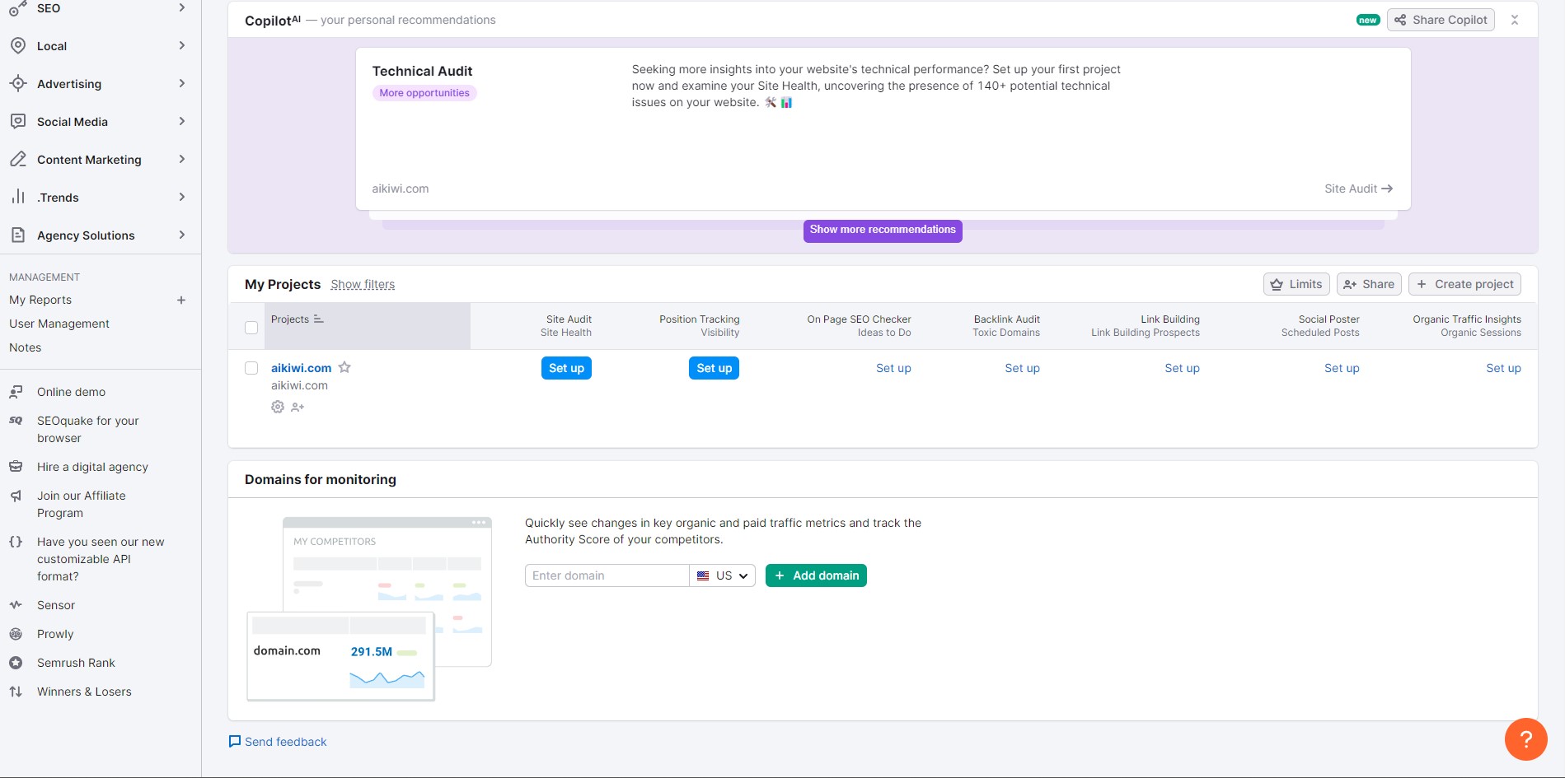Image resolution: width=1565 pixels, height=778 pixels.
Task: Click the More opportunities tag
Action: pyautogui.click(x=424, y=93)
